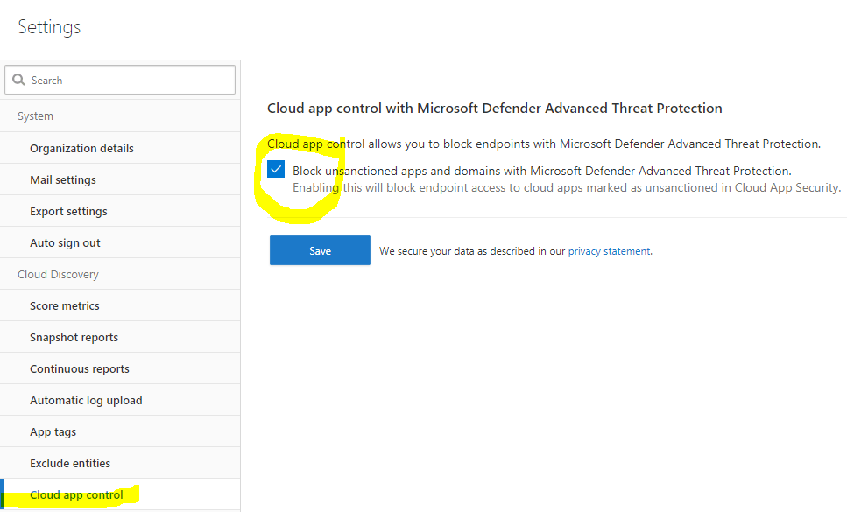Click the Cloud Discovery section header
The width and height of the screenshot is (847, 512).
point(58,274)
